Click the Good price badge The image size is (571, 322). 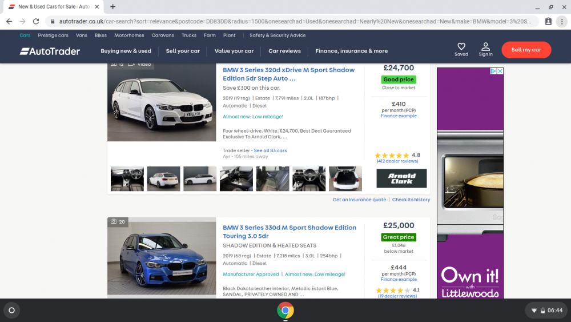tap(399, 79)
